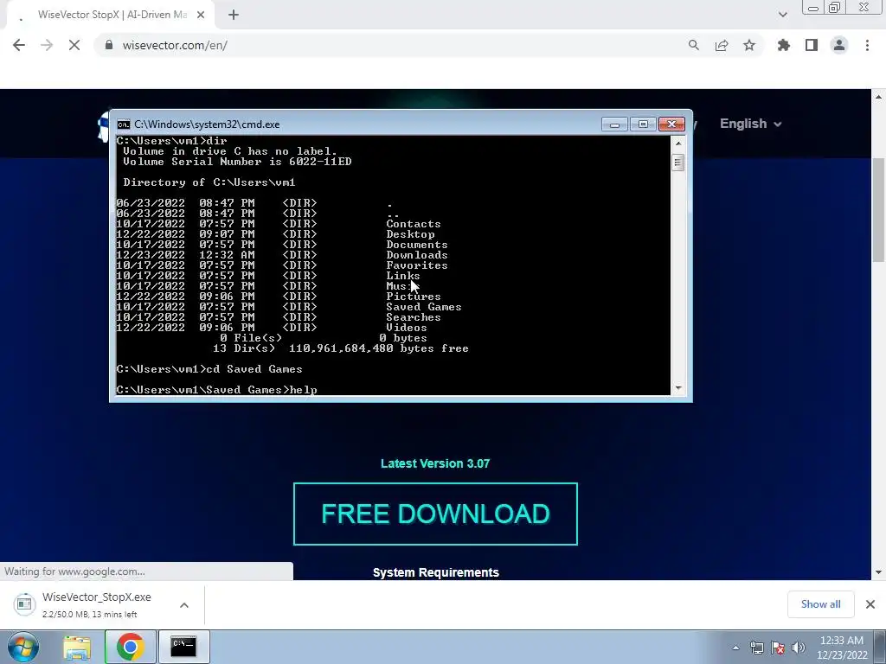Open the Chrome profile avatar menu

pos(839,45)
